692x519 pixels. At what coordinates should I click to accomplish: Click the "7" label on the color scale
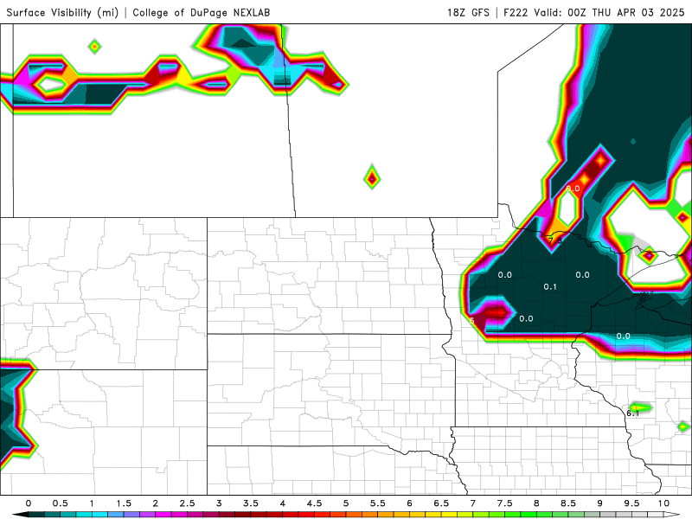pos(473,503)
